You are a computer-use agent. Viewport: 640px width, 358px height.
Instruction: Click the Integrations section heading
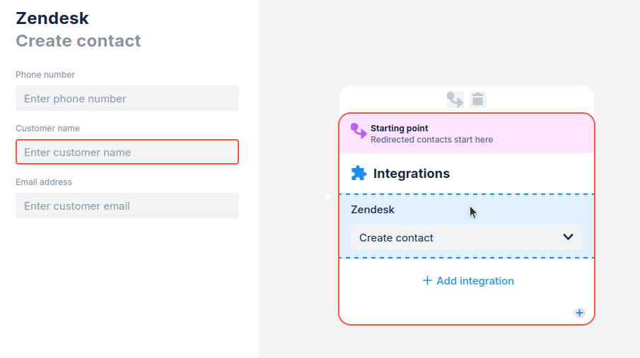411,174
